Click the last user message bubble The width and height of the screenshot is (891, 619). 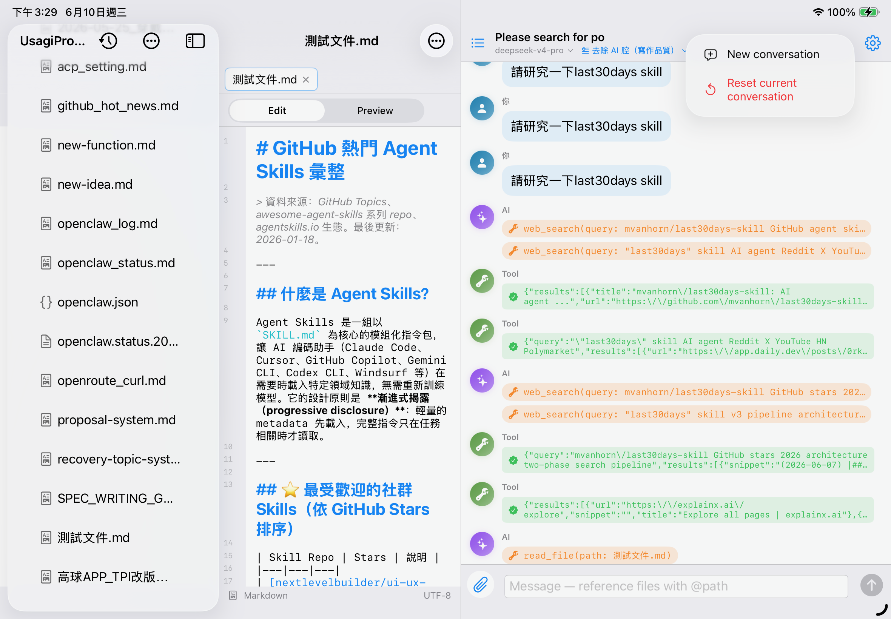586,181
